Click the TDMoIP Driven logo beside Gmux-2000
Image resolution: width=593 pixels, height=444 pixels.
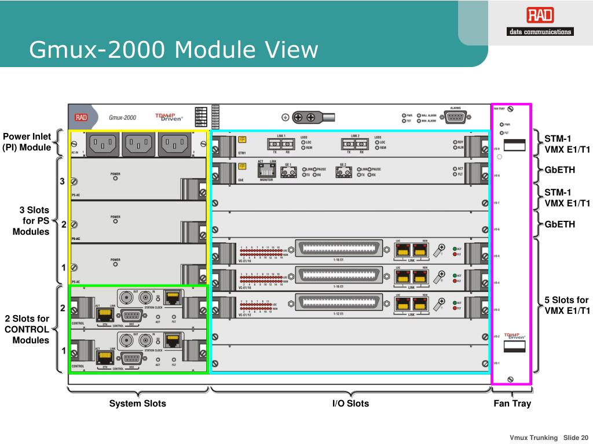[169, 117]
